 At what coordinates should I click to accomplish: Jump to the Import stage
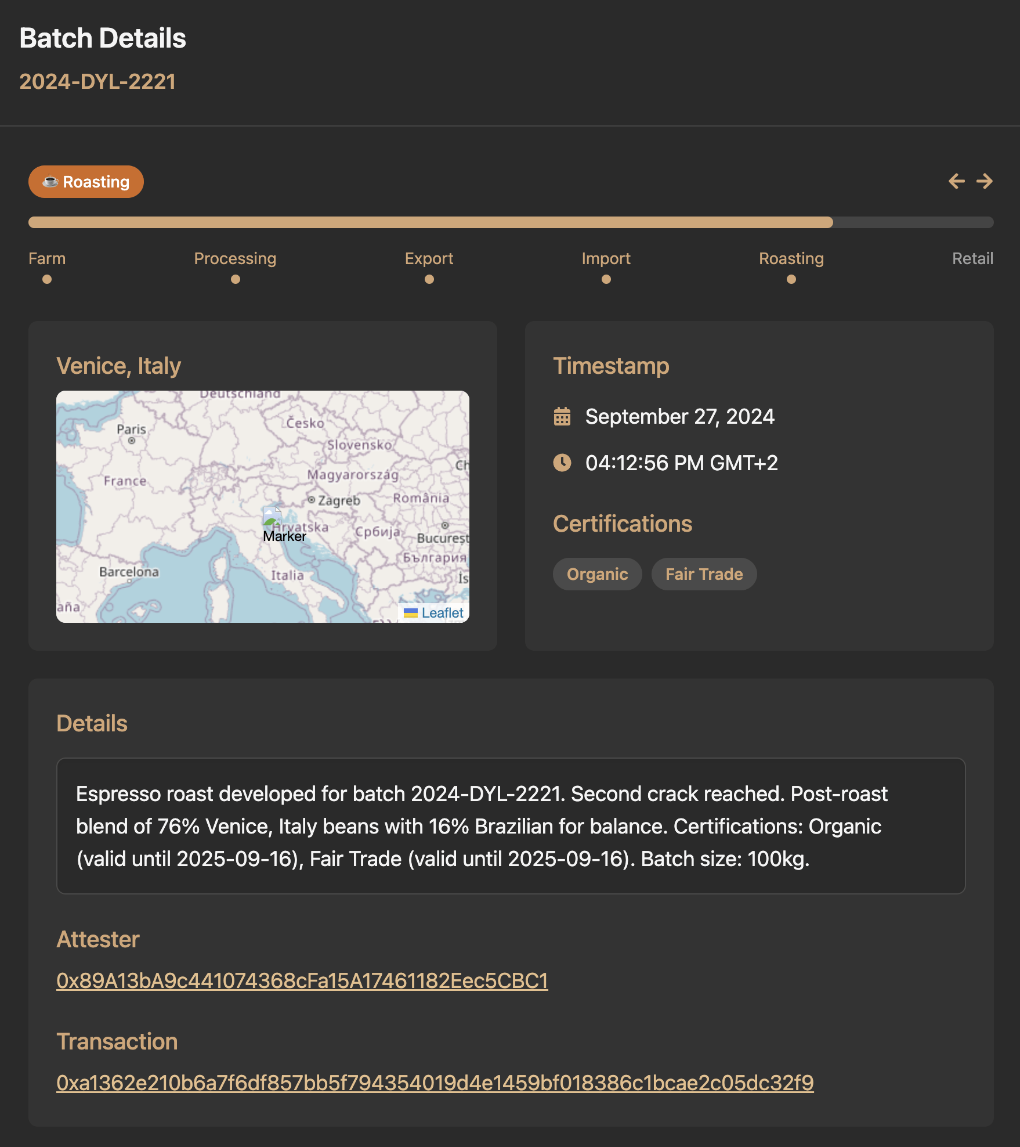click(x=606, y=279)
